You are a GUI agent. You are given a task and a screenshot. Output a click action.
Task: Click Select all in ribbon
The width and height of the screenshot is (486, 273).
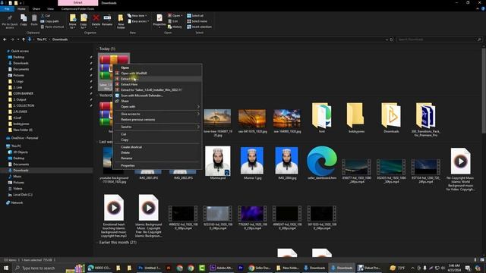point(195,15)
